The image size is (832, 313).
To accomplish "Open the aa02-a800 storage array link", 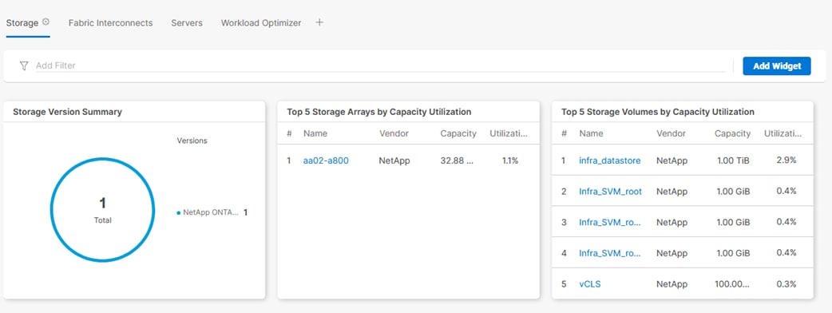I will coord(326,160).
